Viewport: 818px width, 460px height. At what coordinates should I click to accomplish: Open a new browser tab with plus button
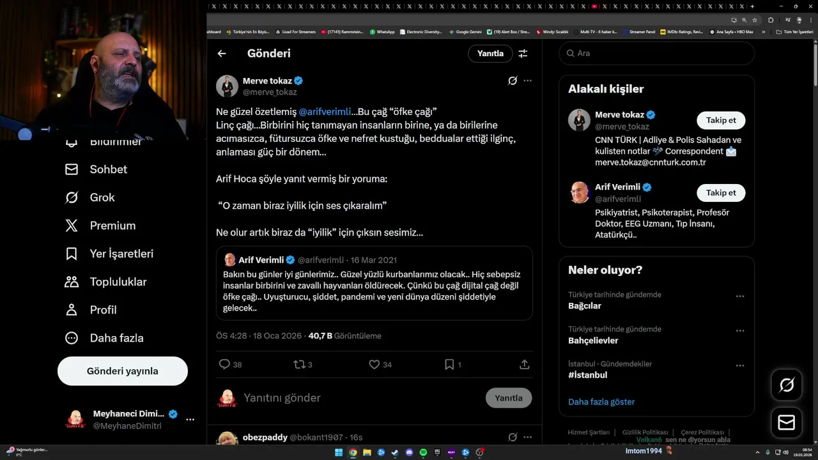coord(752,6)
